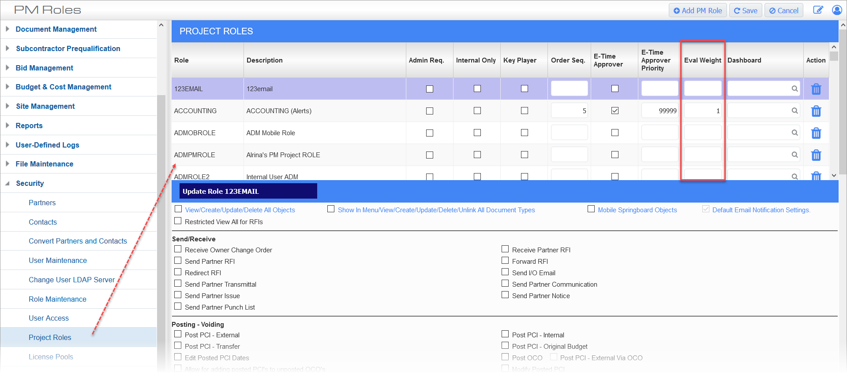Enable Receive Owner Change Order checkbox
This screenshot has width=847, height=373.
click(x=178, y=249)
